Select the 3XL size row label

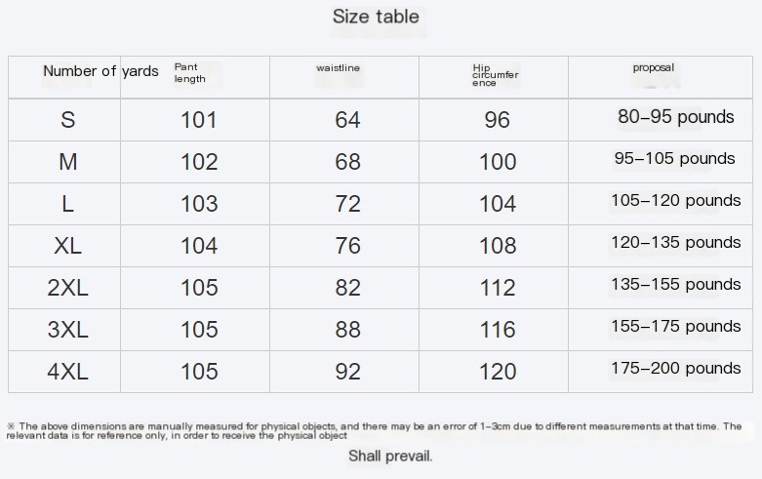click(67, 330)
